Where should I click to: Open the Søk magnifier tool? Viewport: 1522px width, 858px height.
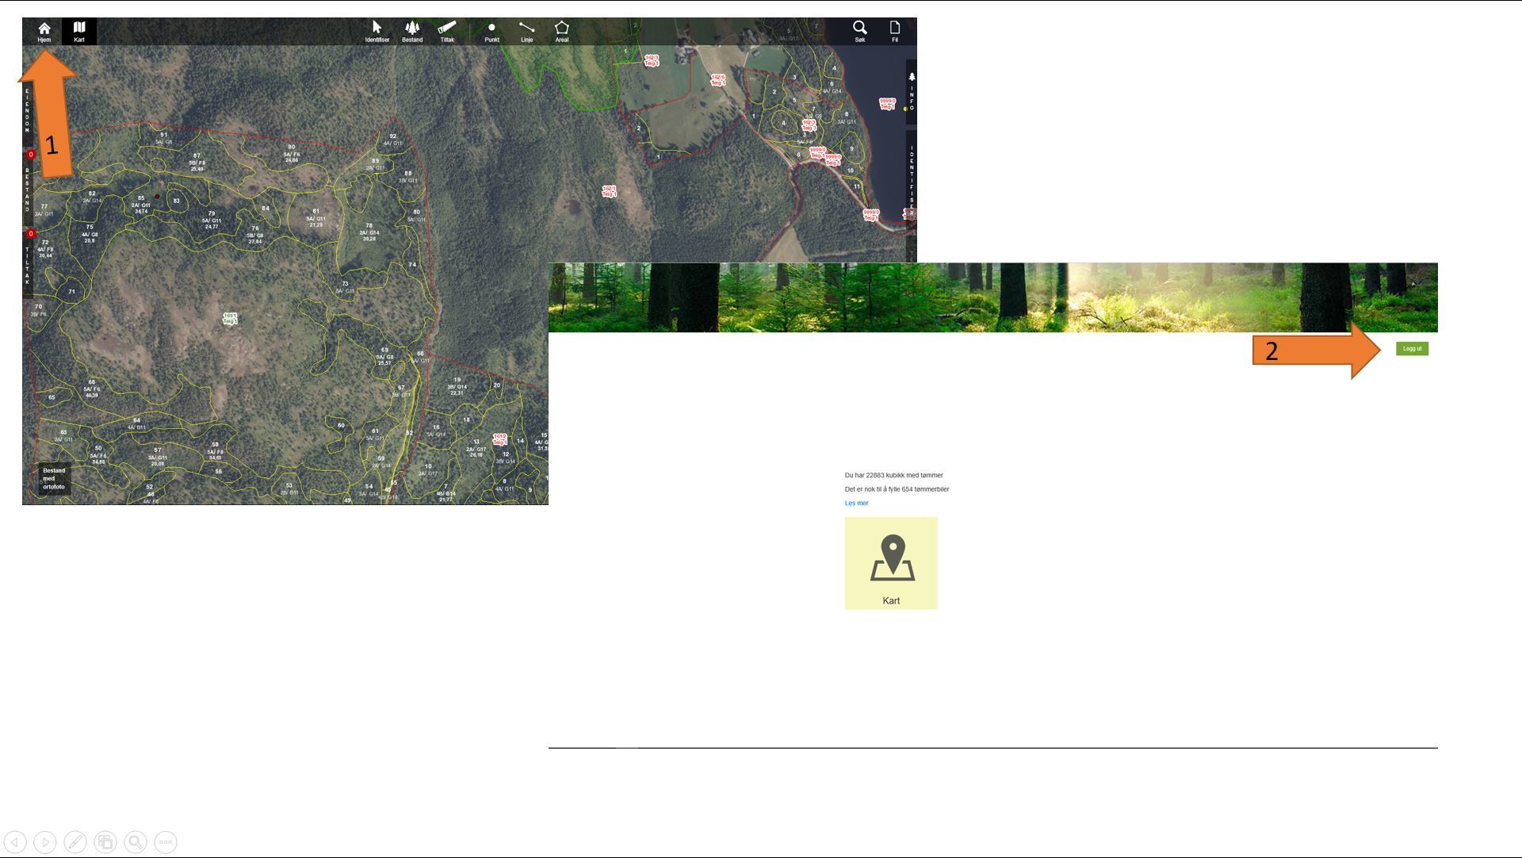(x=859, y=32)
